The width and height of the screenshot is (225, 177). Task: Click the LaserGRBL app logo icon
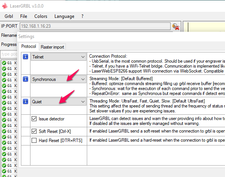point(5,6)
